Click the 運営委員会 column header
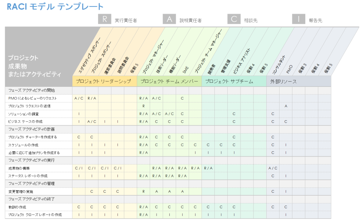Viewport: 362px width, 220px height. [110, 66]
